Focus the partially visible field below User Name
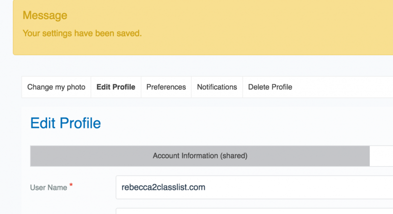The width and height of the screenshot is (393, 214). click(x=254, y=211)
